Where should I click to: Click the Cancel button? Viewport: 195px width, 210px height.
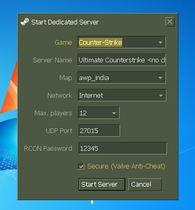[145, 185]
